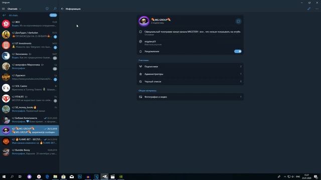321x180 pixels.
Task: Open the Экономика channel
Action: point(30,55)
